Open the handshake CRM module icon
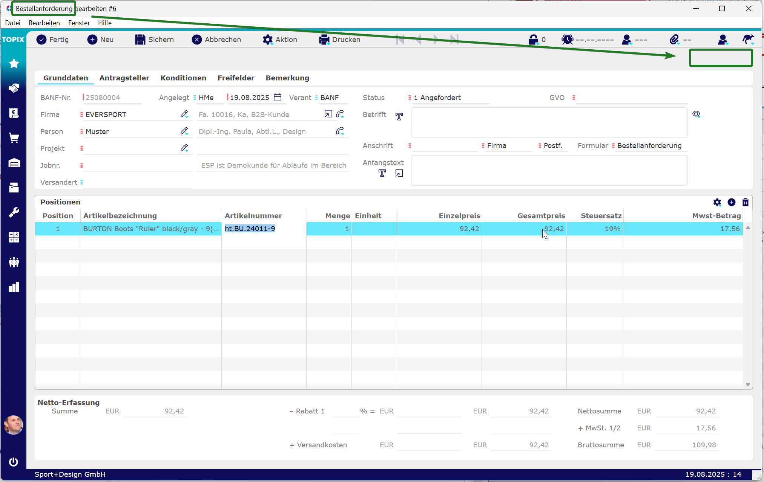This screenshot has width=764, height=482. coord(14,88)
